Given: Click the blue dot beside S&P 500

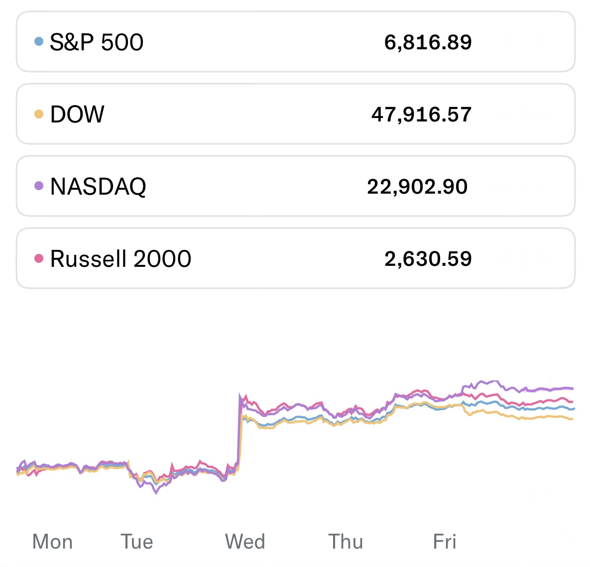Looking at the screenshot, I should [39, 42].
